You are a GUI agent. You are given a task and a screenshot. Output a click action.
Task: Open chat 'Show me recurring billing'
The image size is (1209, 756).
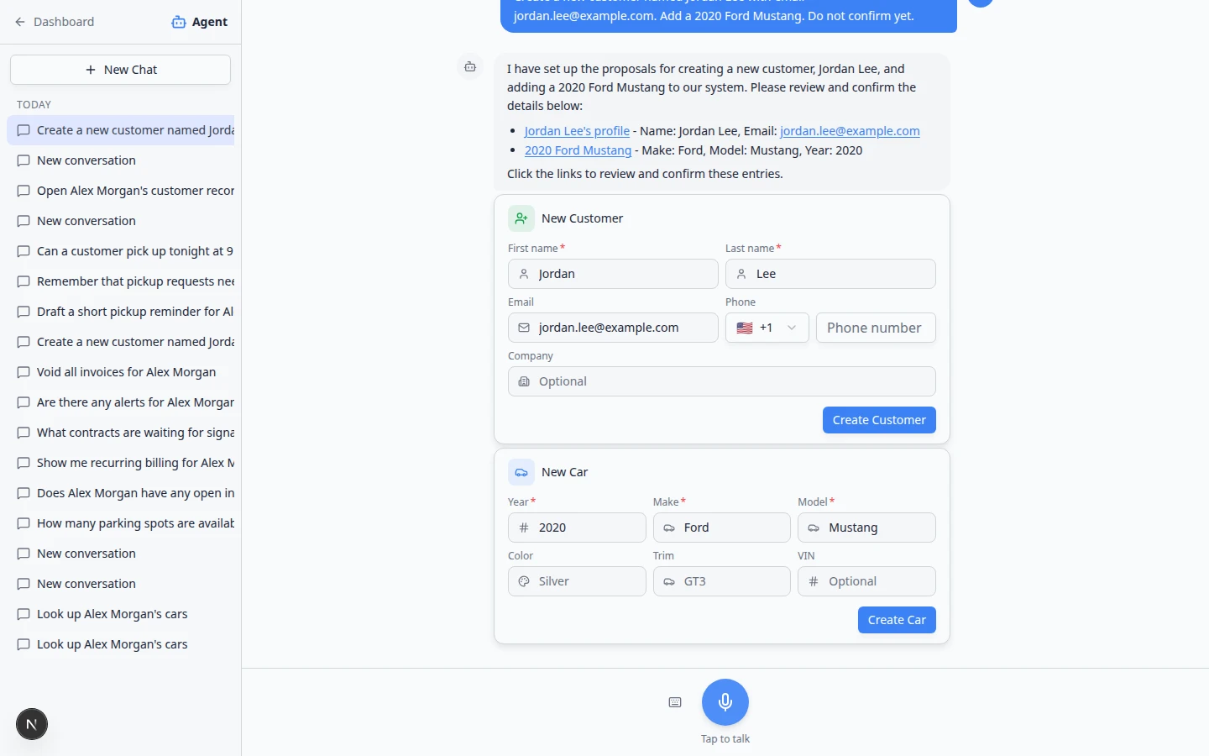[x=121, y=463]
